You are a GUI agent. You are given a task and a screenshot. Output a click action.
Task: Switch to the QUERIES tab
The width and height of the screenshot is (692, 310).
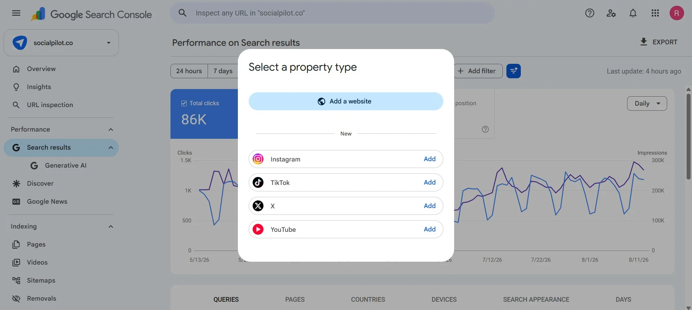226,300
